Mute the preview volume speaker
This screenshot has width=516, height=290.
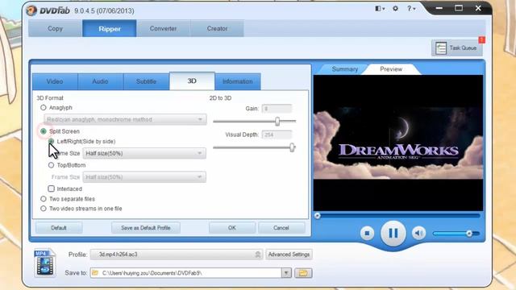click(x=418, y=233)
